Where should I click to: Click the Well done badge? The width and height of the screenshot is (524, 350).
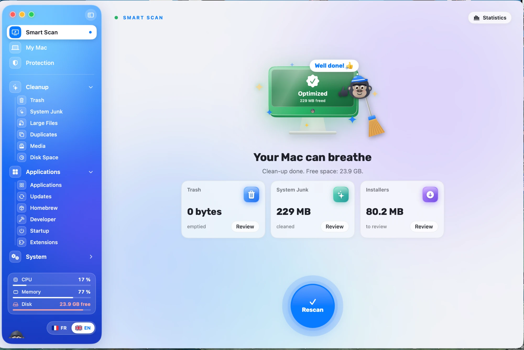(x=334, y=66)
